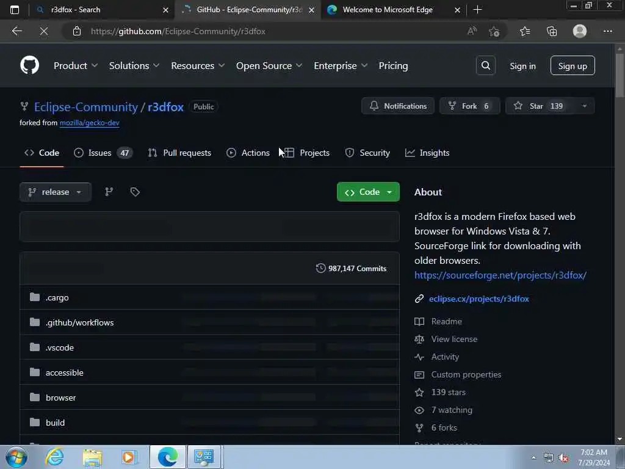Stop page loading with X button
625x469 pixels.
click(44, 31)
